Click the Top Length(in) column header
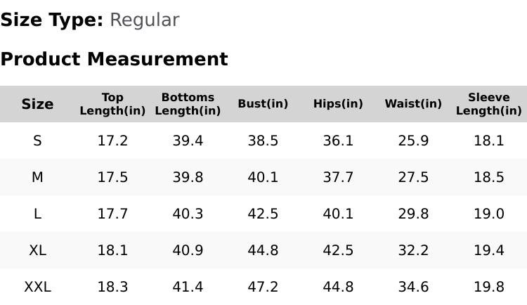527x305 pixels. coord(112,104)
